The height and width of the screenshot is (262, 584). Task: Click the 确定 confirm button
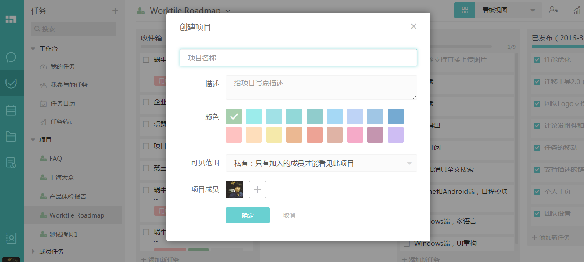pos(247,215)
